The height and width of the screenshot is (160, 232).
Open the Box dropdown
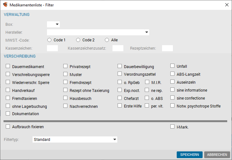pyautogui.click(x=57, y=24)
